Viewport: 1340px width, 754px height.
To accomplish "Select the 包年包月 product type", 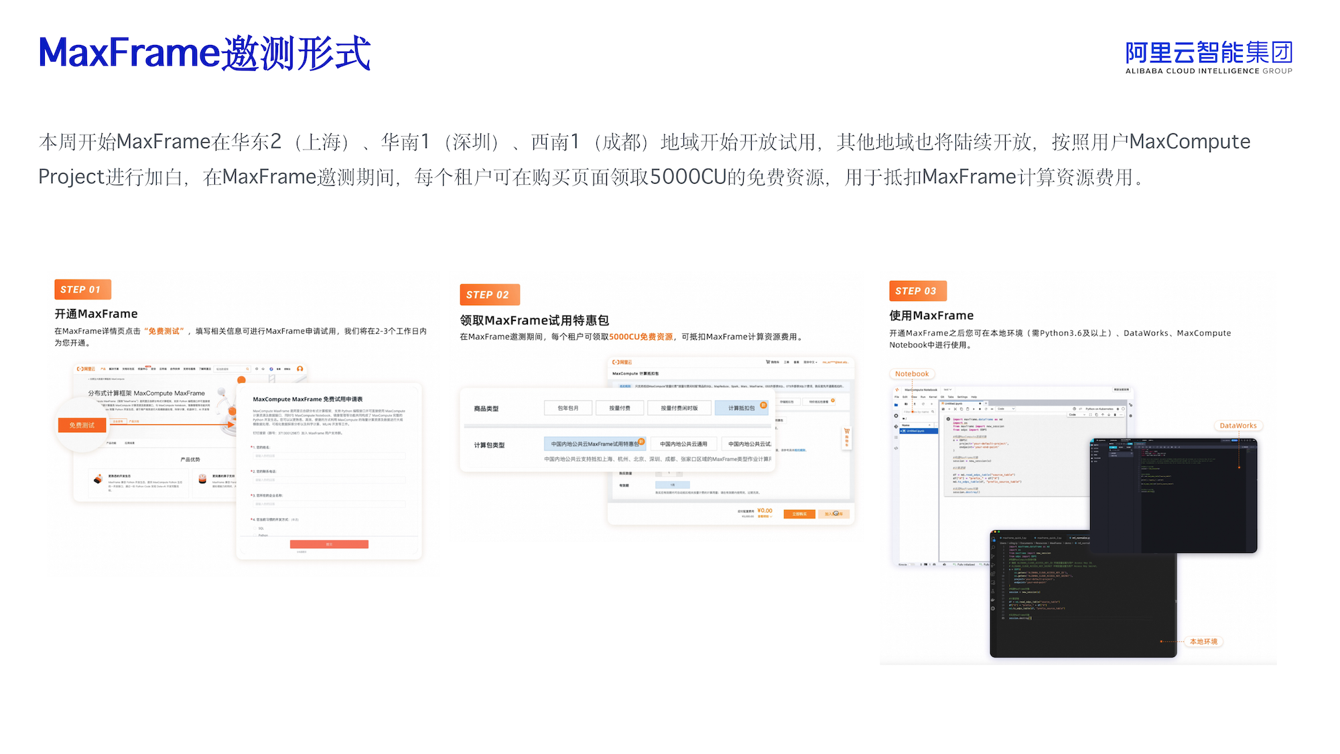I will (x=568, y=407).
